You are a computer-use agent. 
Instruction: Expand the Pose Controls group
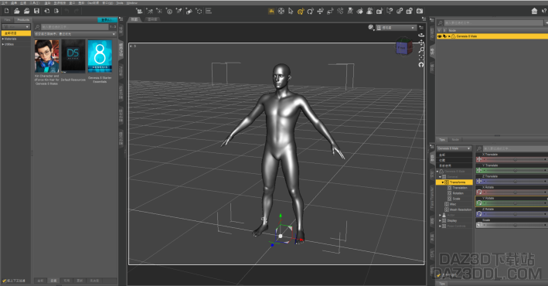pyautogui.click(x=440, y=226)
